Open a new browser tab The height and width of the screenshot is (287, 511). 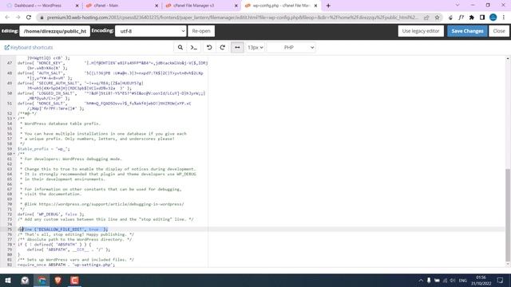coord(328,6)
